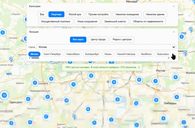This screenshot has width=195, height=128.
Task: Click the Мытищи map label
Action: pos(132,2)
